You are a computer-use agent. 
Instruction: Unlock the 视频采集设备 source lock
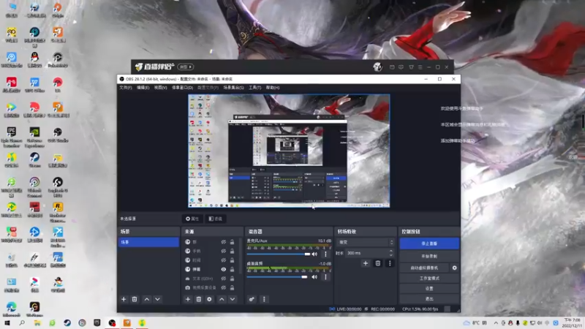coord(232,287)
